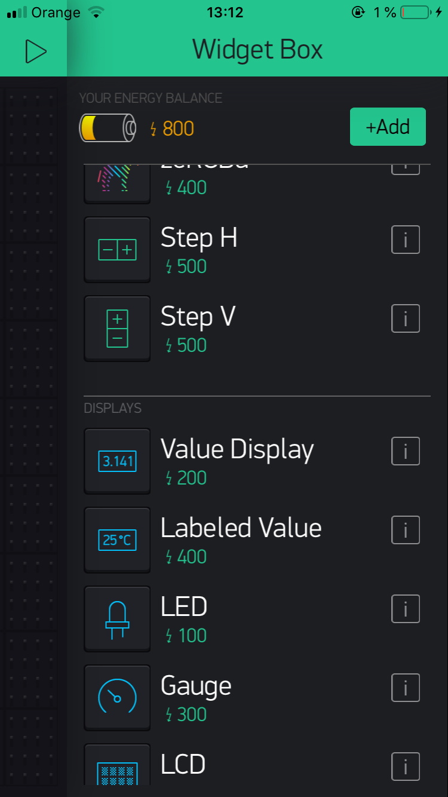Select the Step H widget icon
Viewport: 448px width, 797px height.
(x=117, y=250)
